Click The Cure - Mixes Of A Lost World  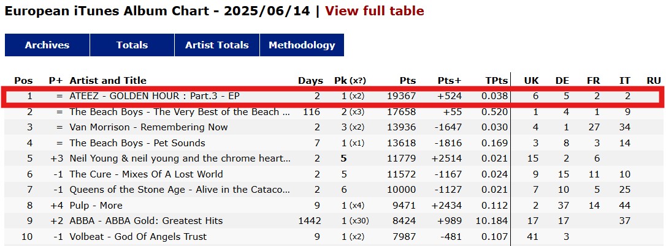point(146,174)
